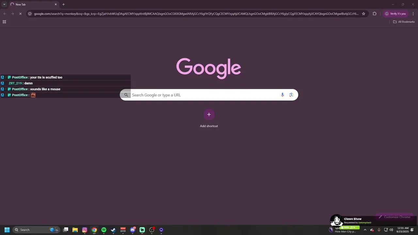Click the address bar URL text
The height and width of the screenshot is (235, 418).
[196, 14]
